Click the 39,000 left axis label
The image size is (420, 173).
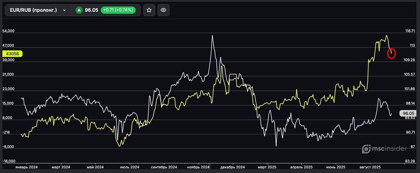8,60
